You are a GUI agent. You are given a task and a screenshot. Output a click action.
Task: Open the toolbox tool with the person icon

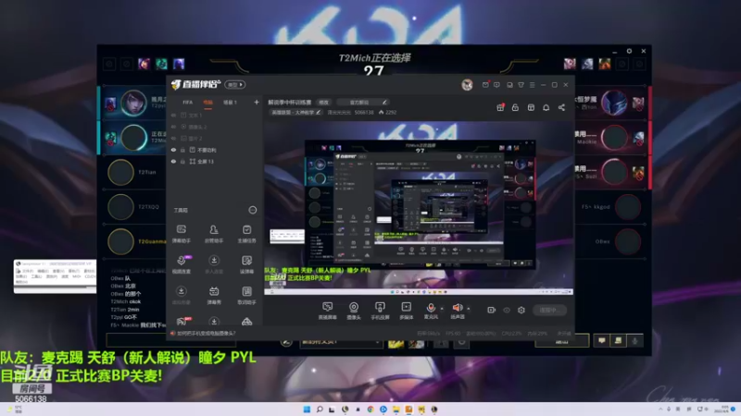tap(214, 234)
